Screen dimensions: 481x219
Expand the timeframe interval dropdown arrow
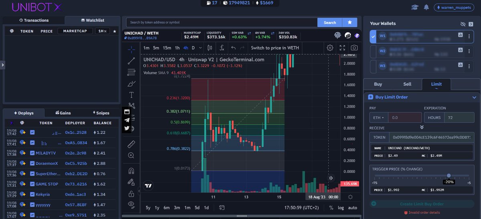(x=201, y=48)
